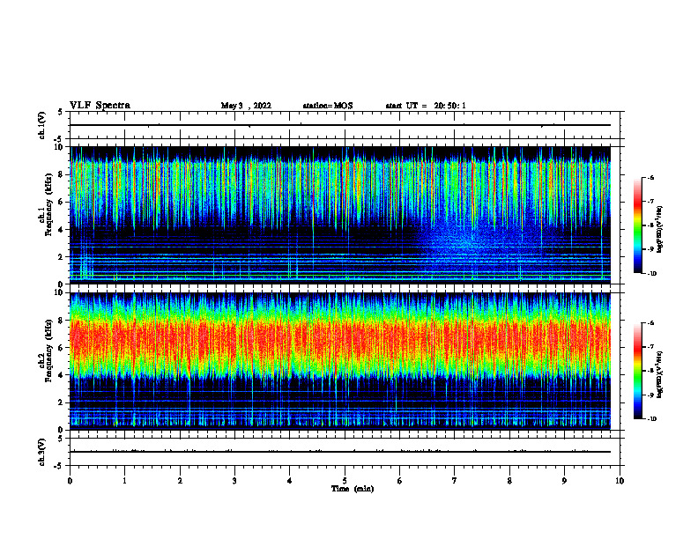
Task: Click the ch.1 spectrogram color scale bar
Action: pyautogui.click(x=638, y=225)
